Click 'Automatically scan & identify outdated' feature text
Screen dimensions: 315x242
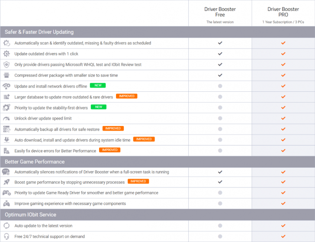coord(83,43)
